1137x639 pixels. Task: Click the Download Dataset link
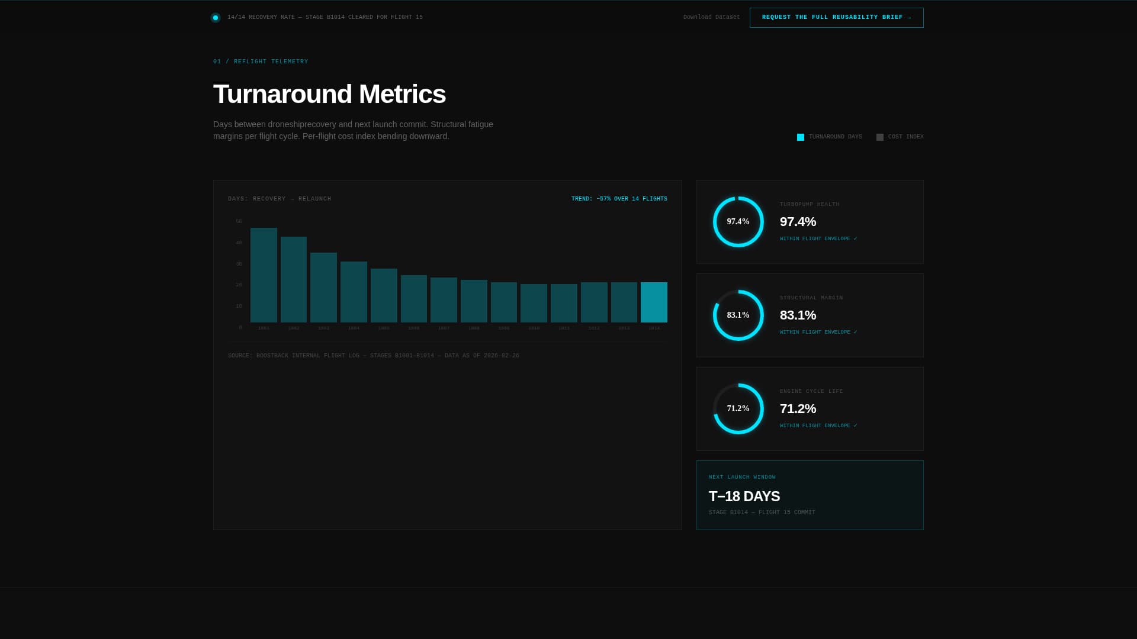point(711,17)
